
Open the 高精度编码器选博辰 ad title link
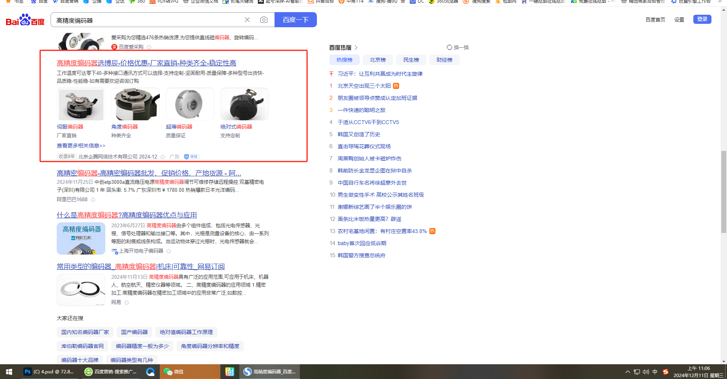pyautogui.click(x=147, y=63)
